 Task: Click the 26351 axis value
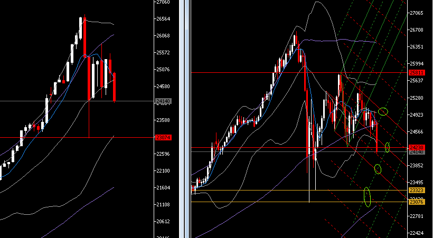(x=417, y=47)
